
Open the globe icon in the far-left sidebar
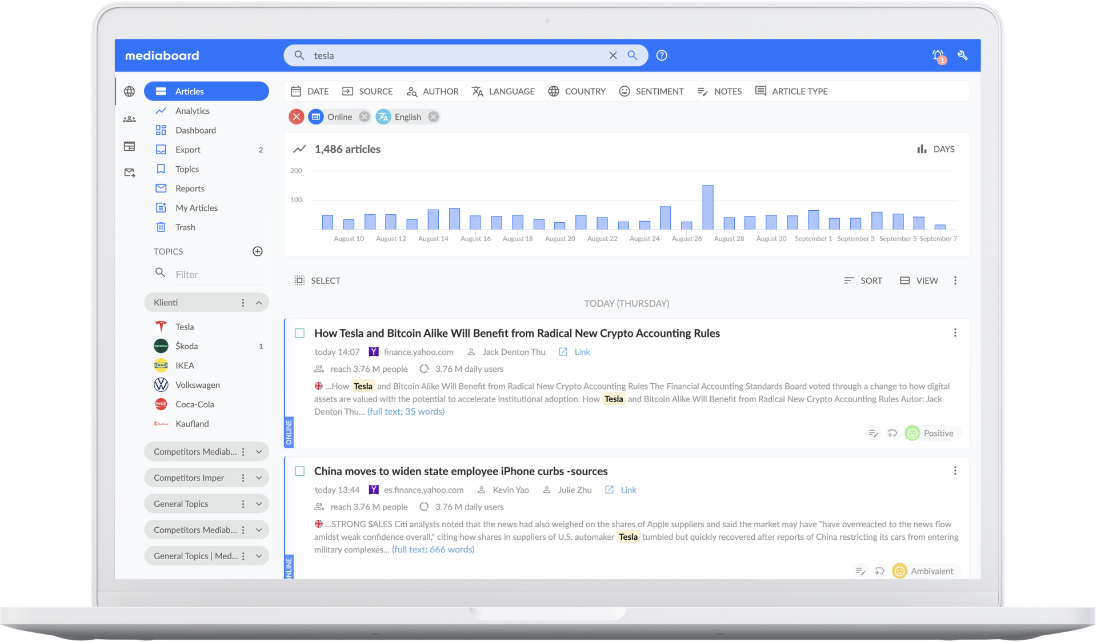click(x=130, y=91)
